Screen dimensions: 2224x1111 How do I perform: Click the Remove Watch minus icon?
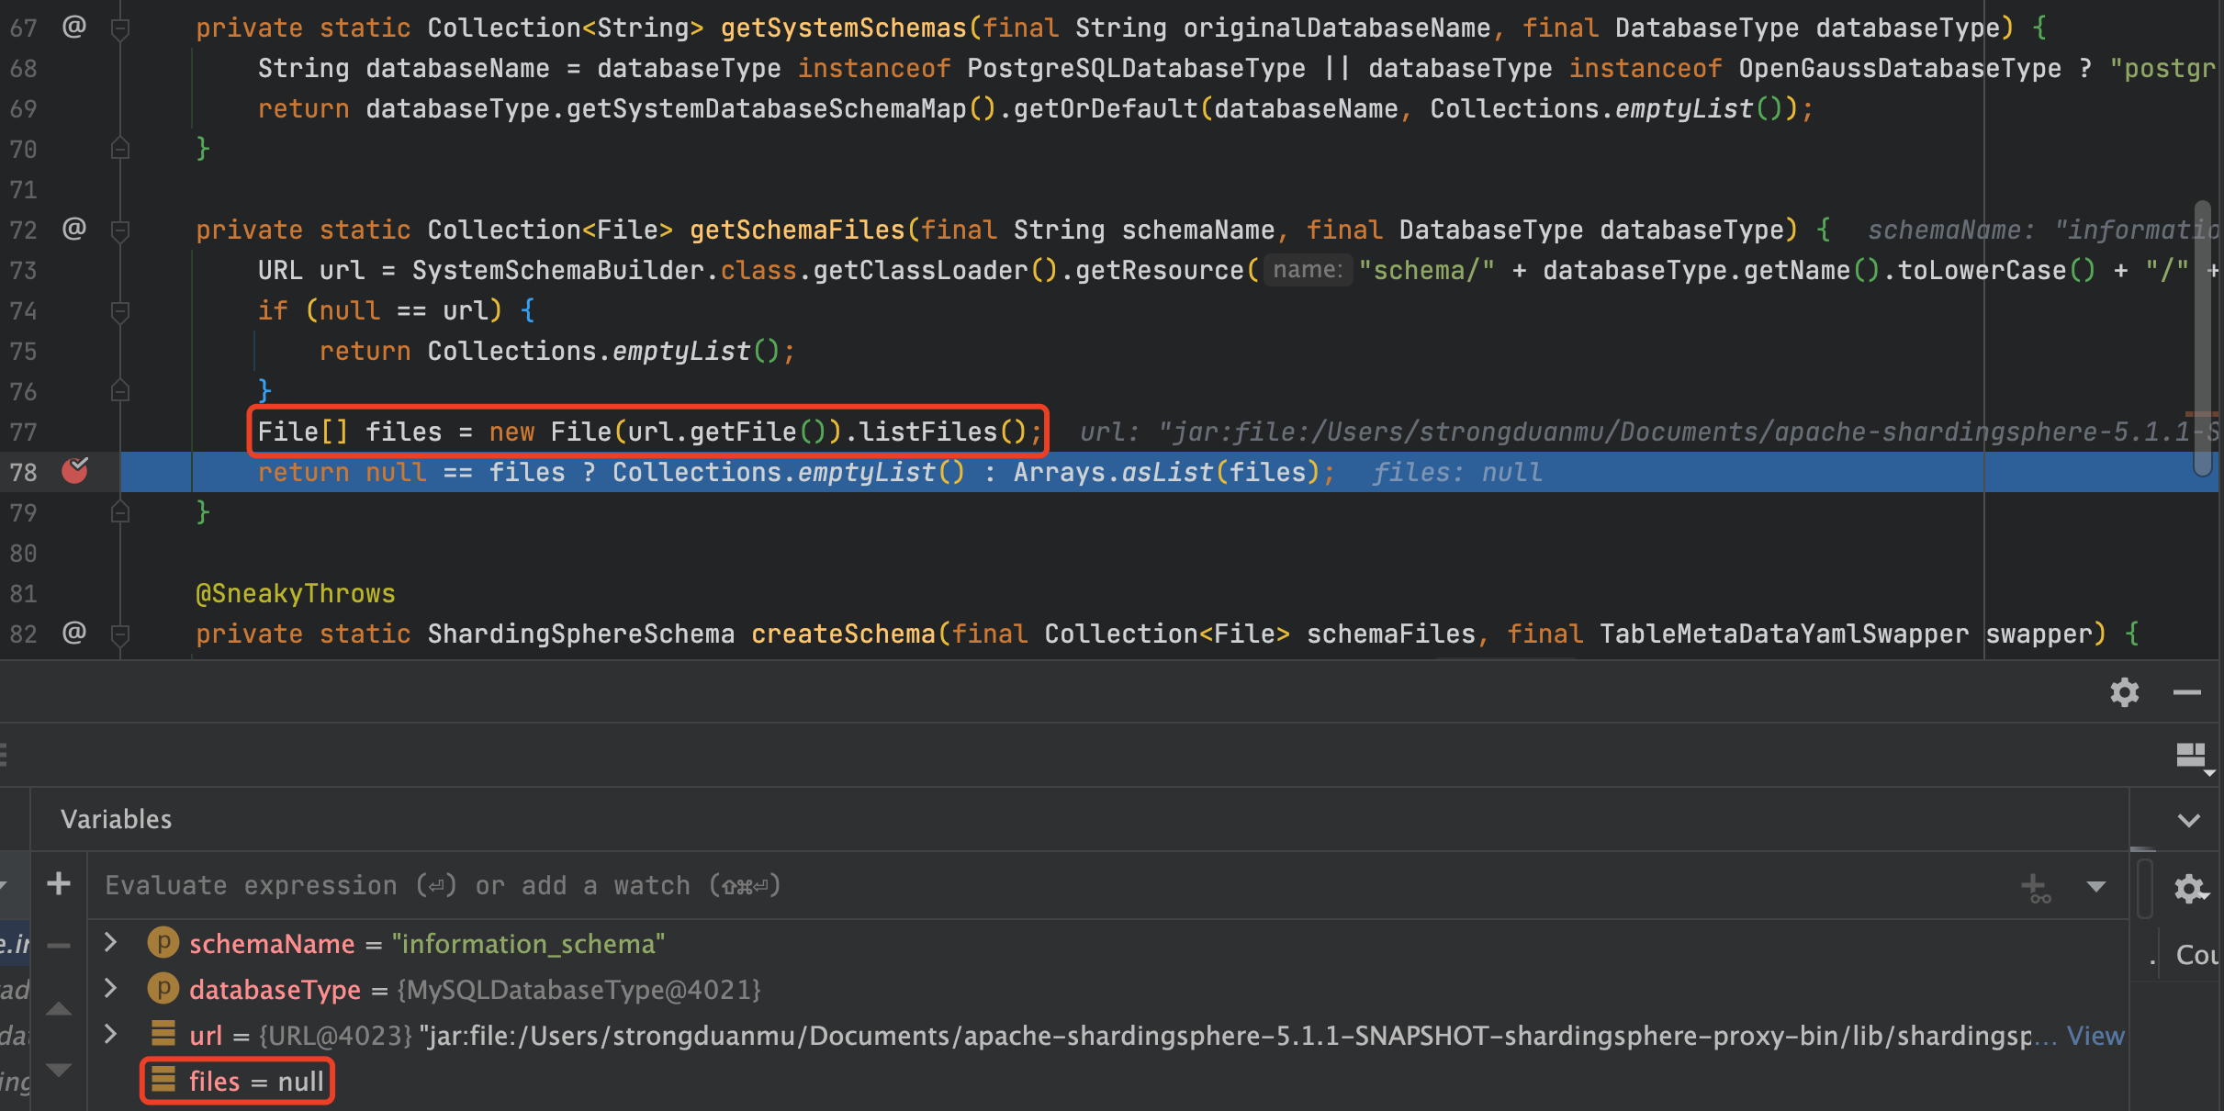59,946
